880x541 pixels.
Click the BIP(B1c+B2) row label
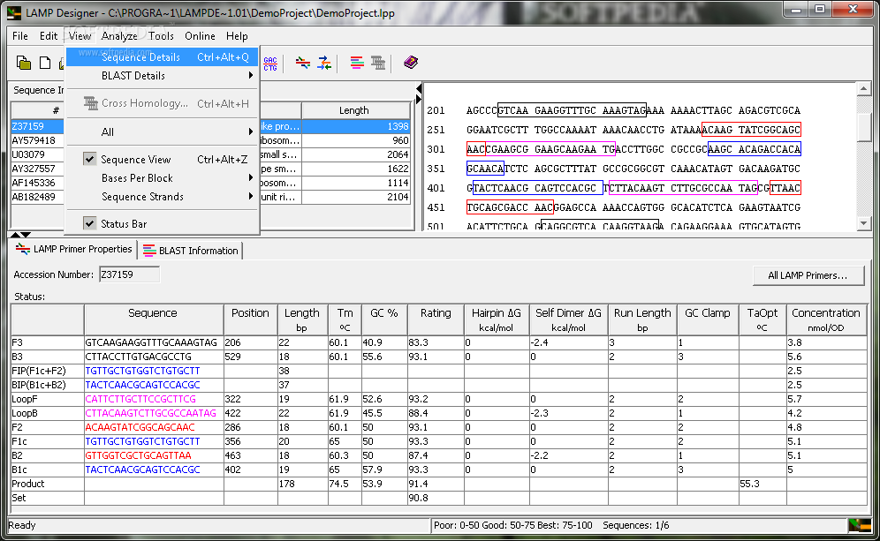point(39,385)
